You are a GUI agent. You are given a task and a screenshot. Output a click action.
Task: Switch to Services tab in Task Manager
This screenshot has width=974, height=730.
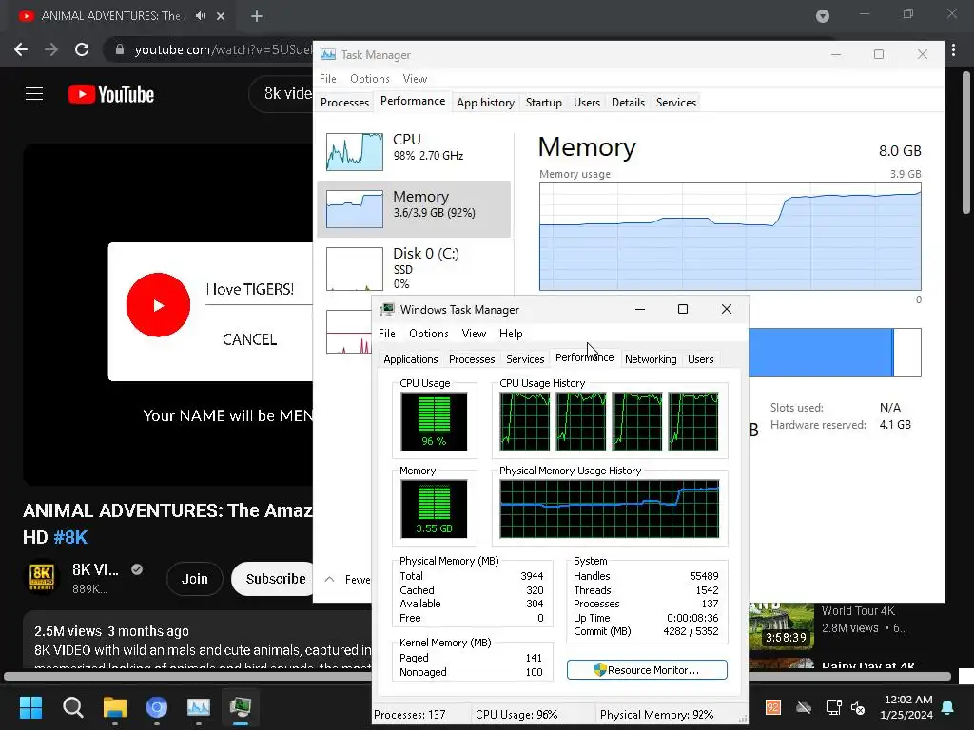click(x=676, y=103)
